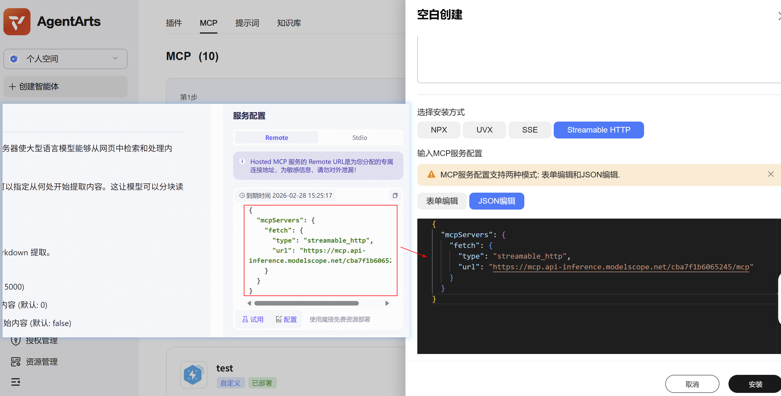Screen dimensions: 781x396
Task: Switch to JSON编辑 mode
Action: click(497, 201)
